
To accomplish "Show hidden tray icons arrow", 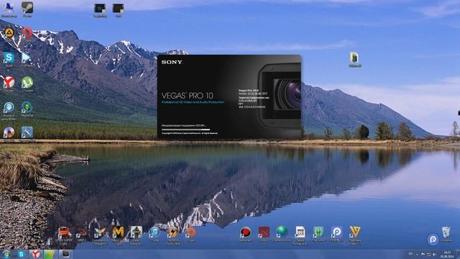I will pos(417,254).
